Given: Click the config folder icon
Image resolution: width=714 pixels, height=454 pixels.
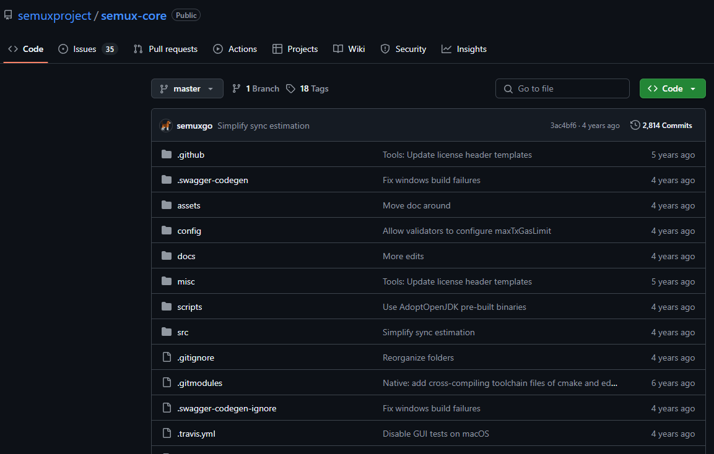Looking at the screenshot, I should tap(167, 231).
